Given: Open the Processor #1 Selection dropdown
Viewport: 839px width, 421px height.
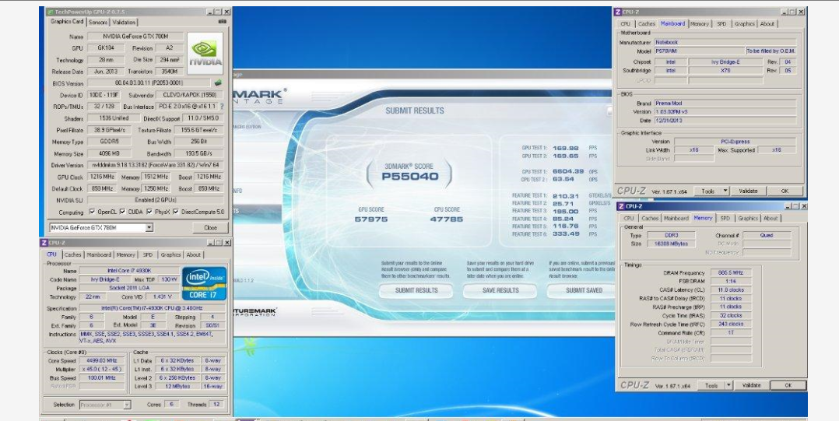Looking at the screenshot, I should tap(127, 405).
